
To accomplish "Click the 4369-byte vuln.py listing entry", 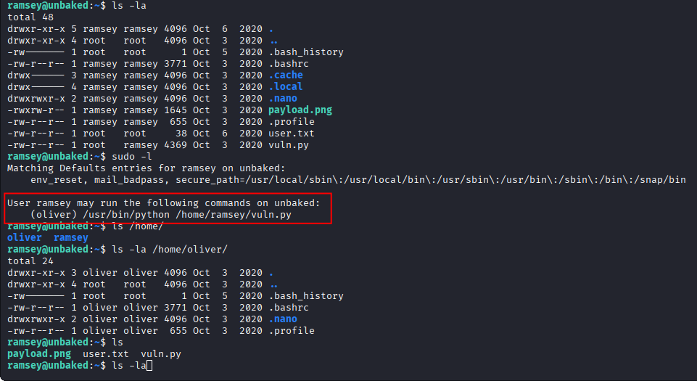I will tap(289, 144).
